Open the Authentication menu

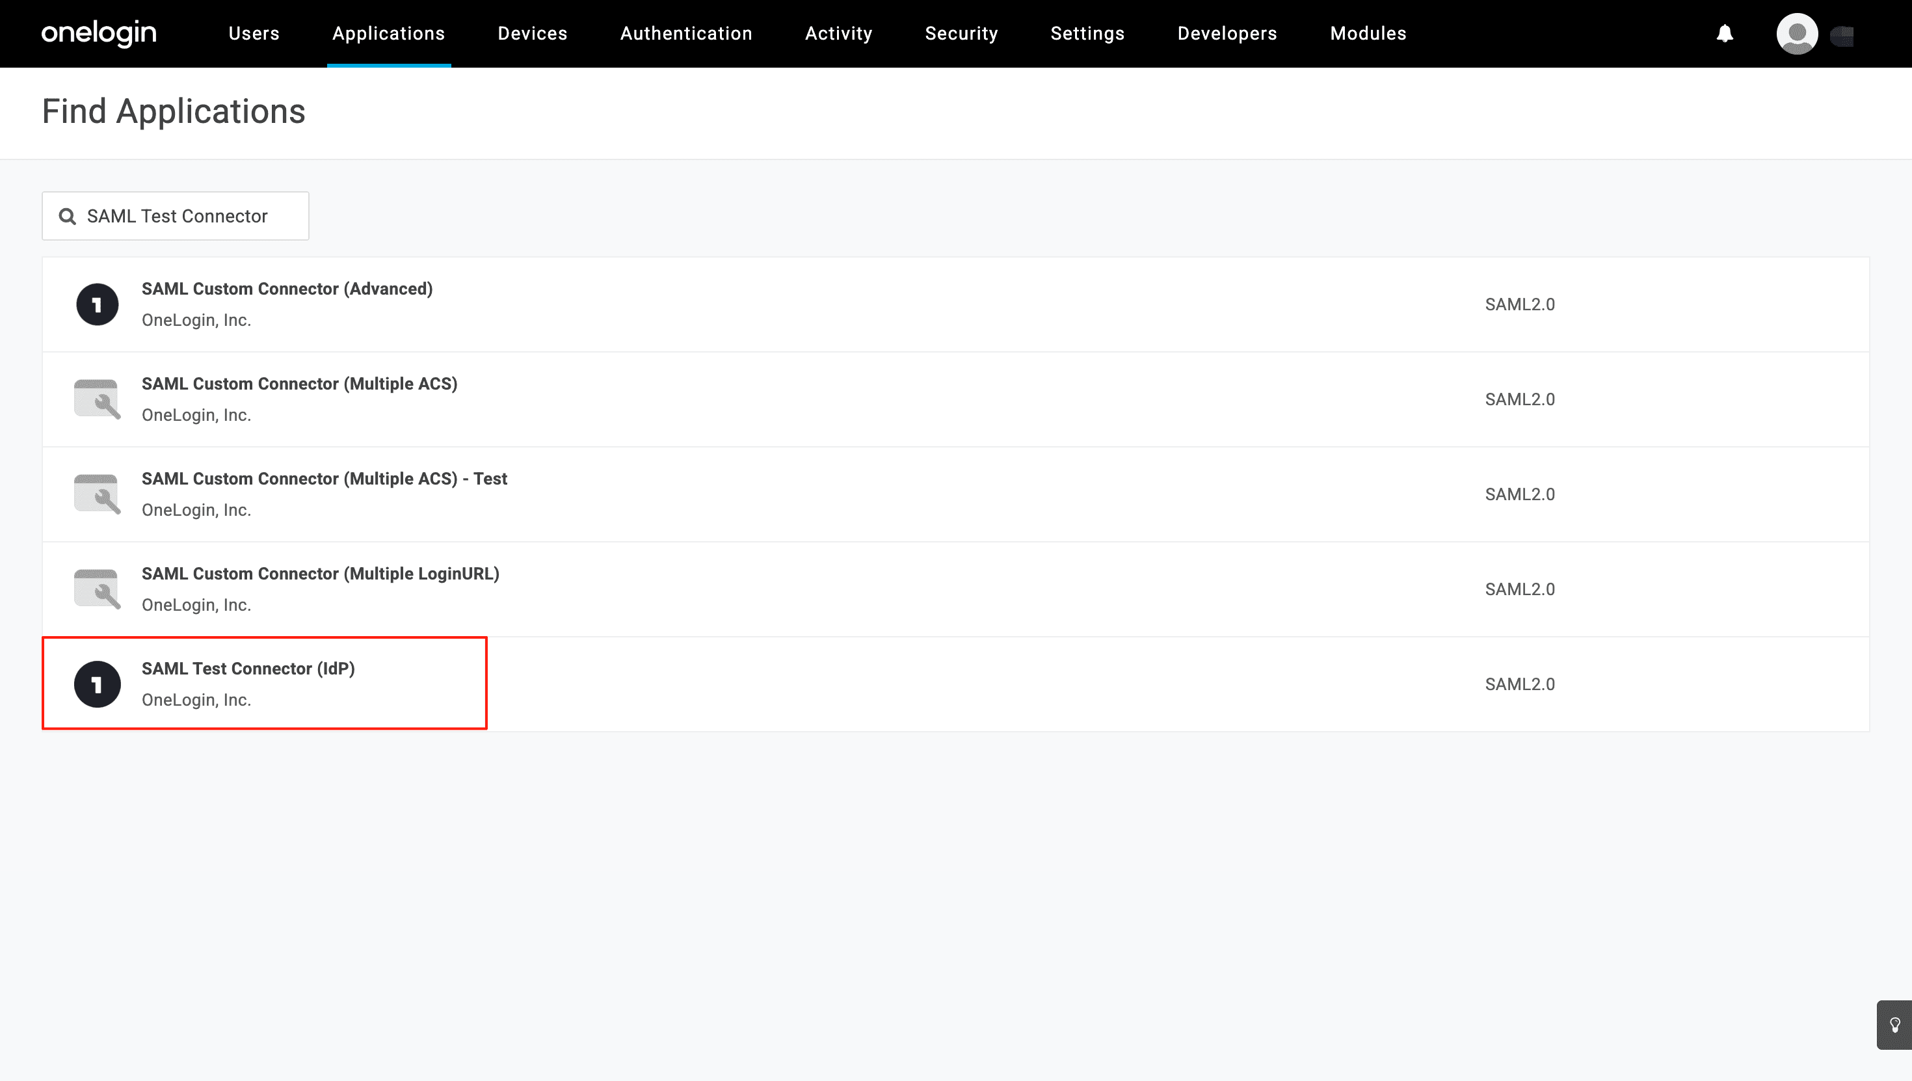[x=686, y=33]
